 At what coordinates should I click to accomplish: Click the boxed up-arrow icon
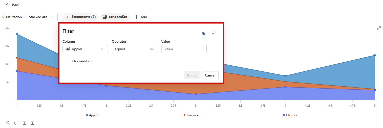click(x=24, y=123)
